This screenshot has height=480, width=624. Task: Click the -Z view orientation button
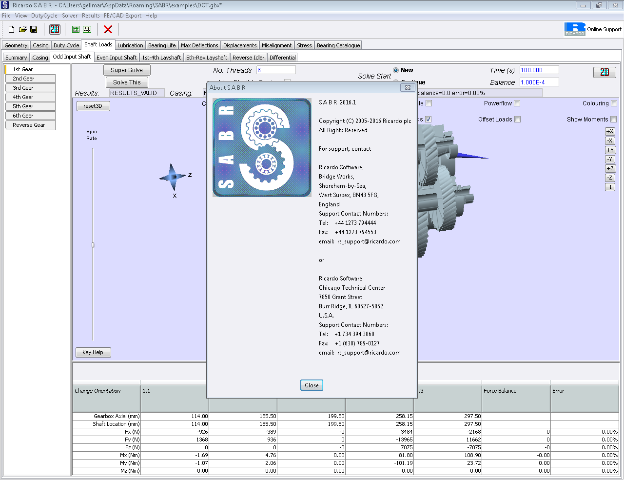(610, 178)
